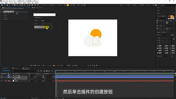Select the Roto Brush tool

point(35,5)
